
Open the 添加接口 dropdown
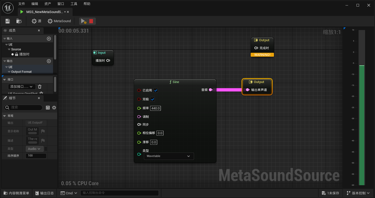tap(22, 87)
